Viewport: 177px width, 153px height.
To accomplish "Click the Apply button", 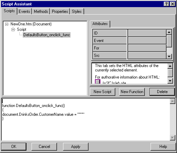I will point(76,147).
